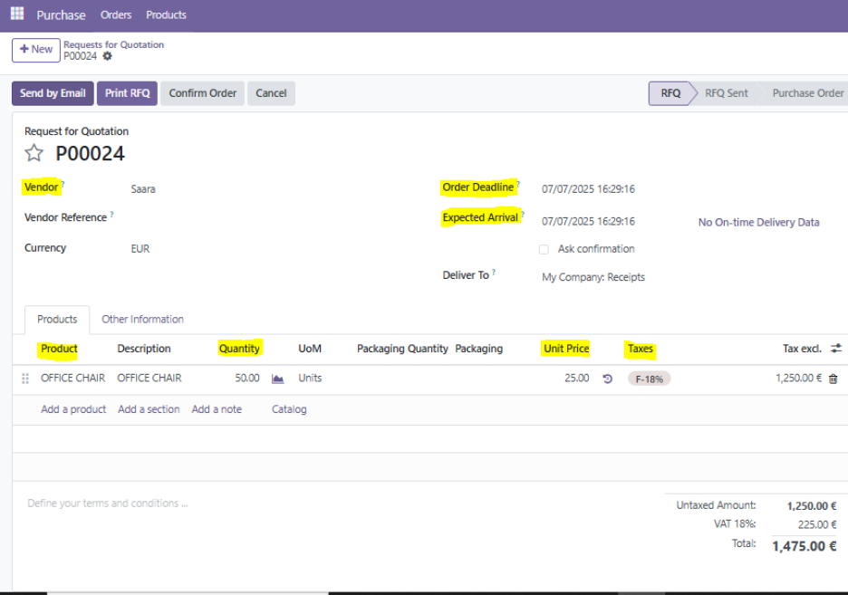Enable the Ask confirmation checkbox
The height and width of the screenshot is (595, 848).
tap(544, 249)
